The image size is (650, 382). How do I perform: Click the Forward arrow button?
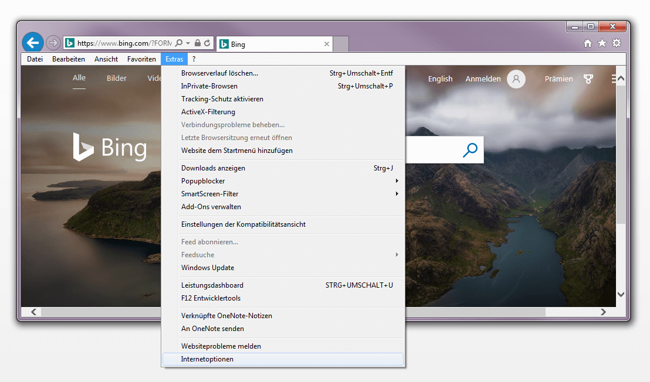tap(53, 43)
